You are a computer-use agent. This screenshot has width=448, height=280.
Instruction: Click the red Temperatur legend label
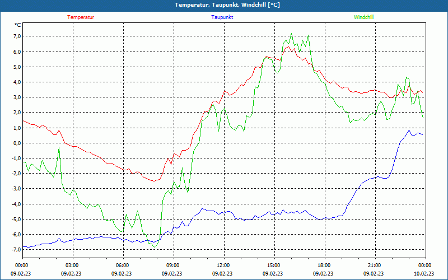[81, 17]
